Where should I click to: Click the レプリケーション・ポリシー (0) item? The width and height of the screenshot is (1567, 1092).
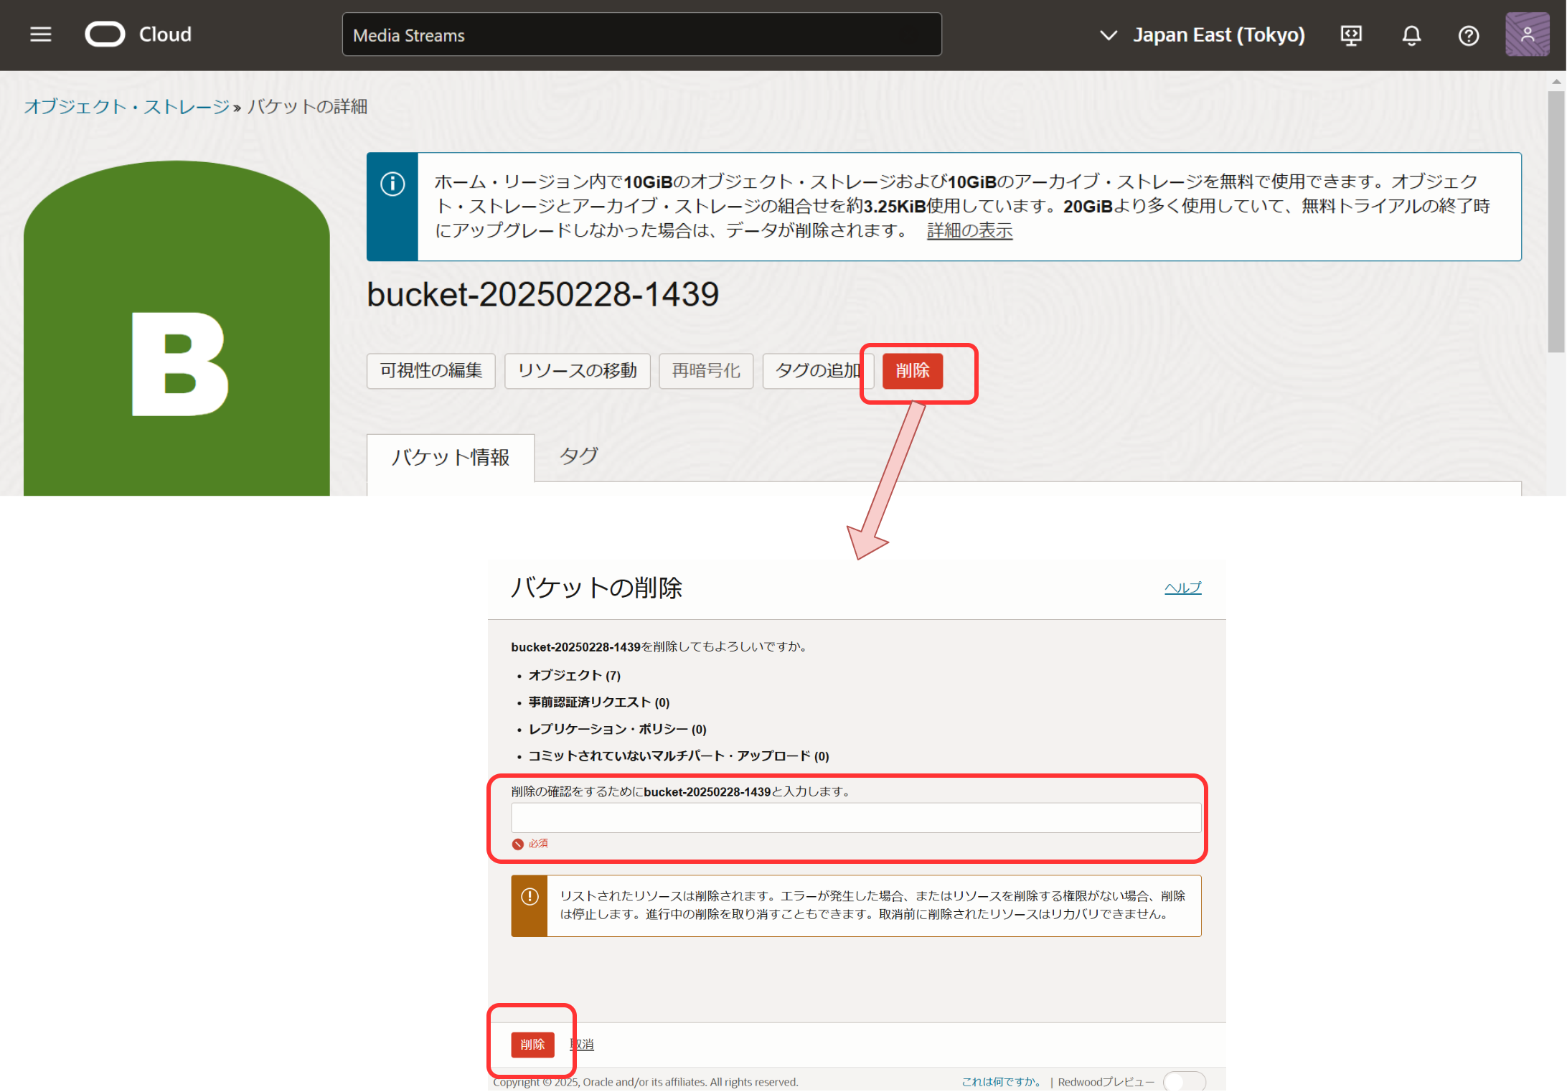point(617,729)
